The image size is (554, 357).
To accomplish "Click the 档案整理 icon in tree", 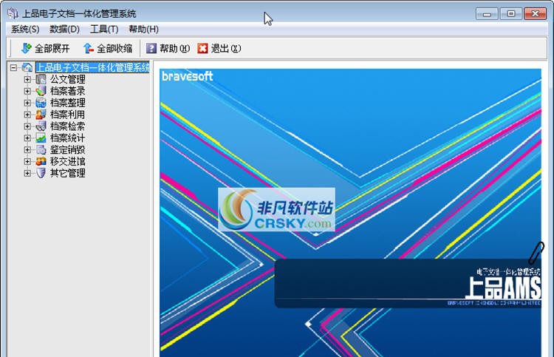I will 41,103.
